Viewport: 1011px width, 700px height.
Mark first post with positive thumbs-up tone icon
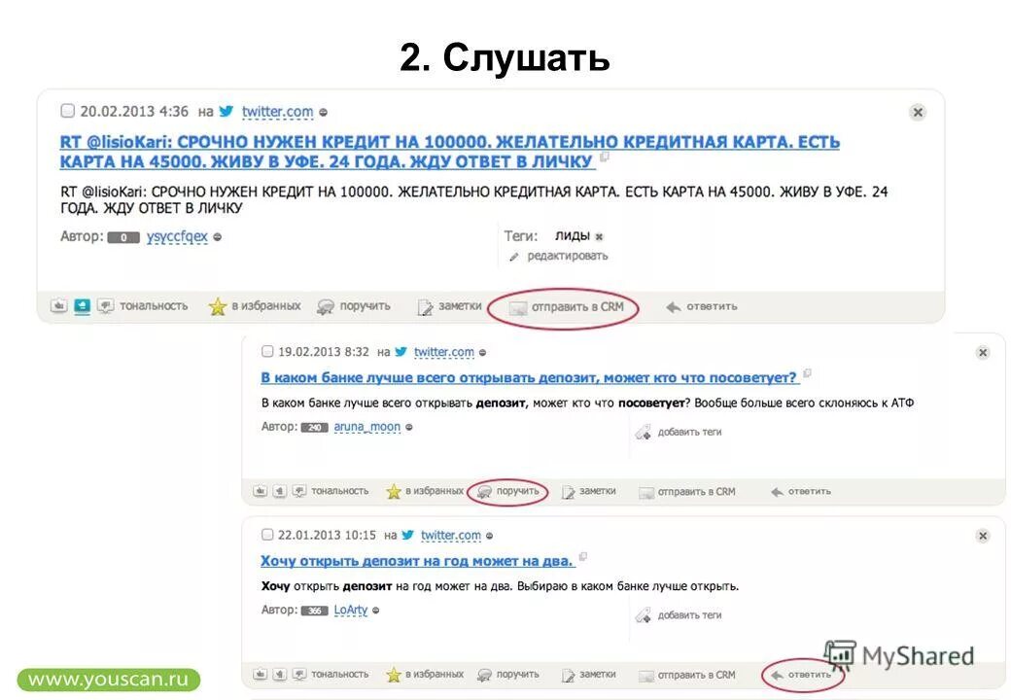click(58, 305)
